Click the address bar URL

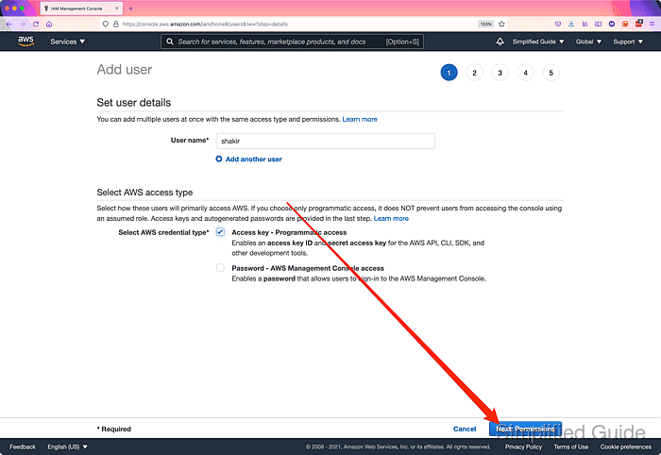tap(205, 24)
